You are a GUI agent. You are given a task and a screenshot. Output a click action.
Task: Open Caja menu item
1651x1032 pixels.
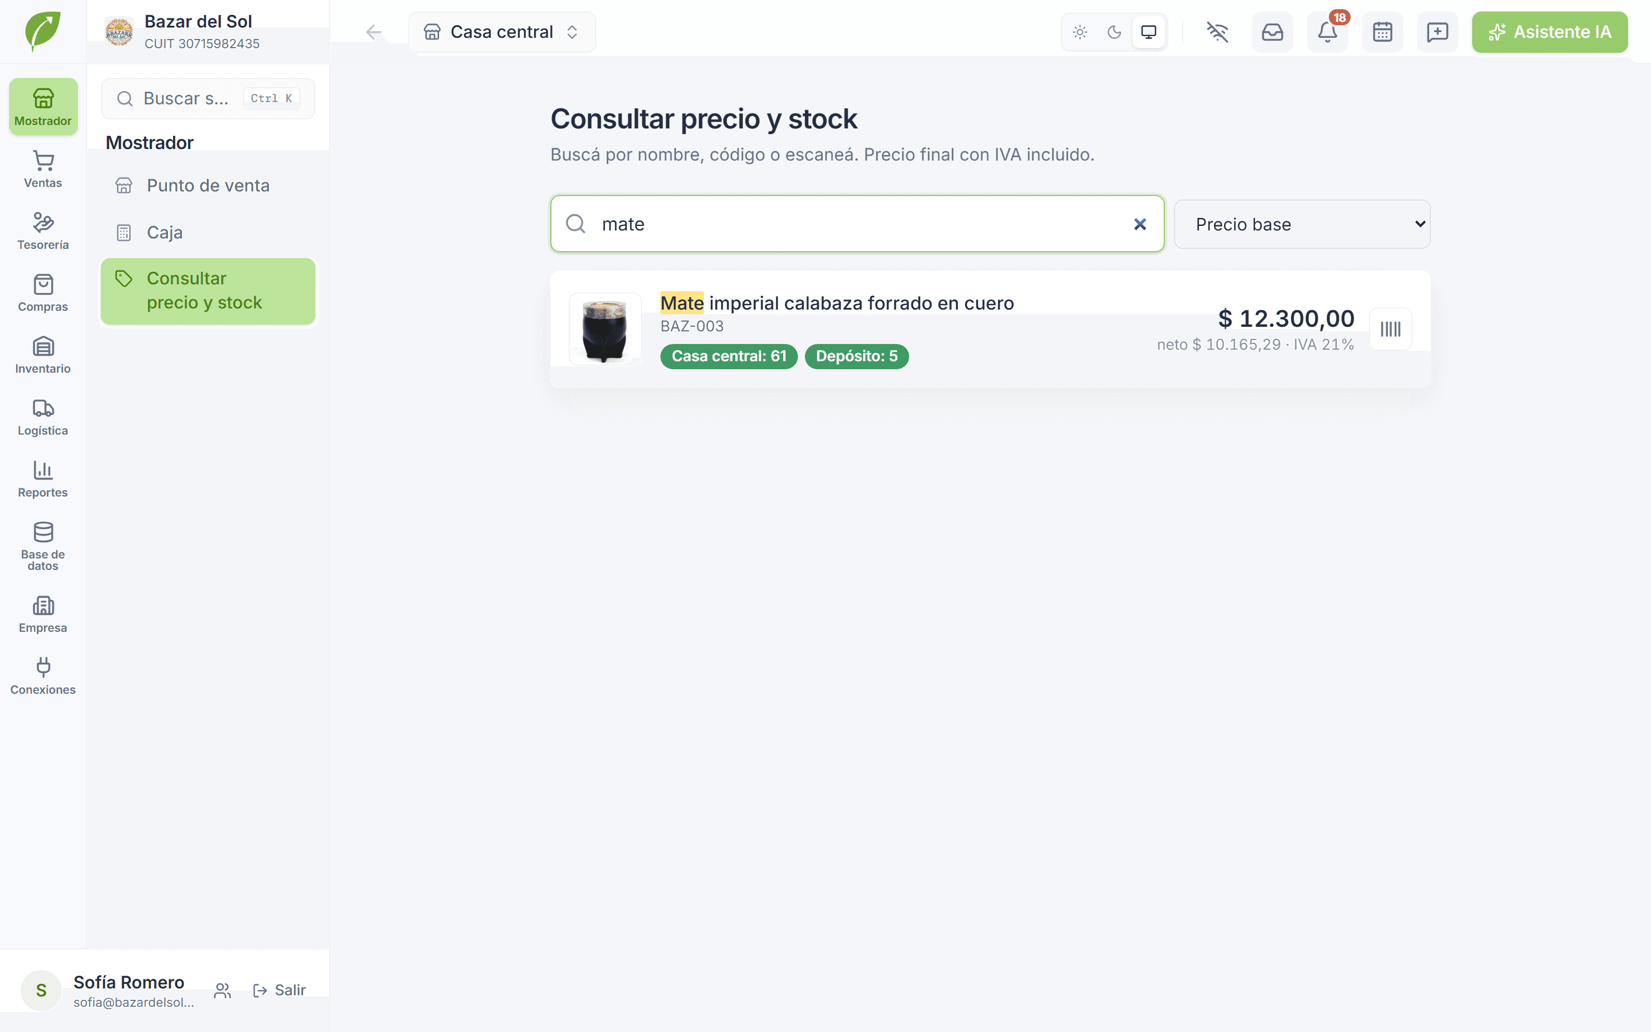(x=208, y=233)
